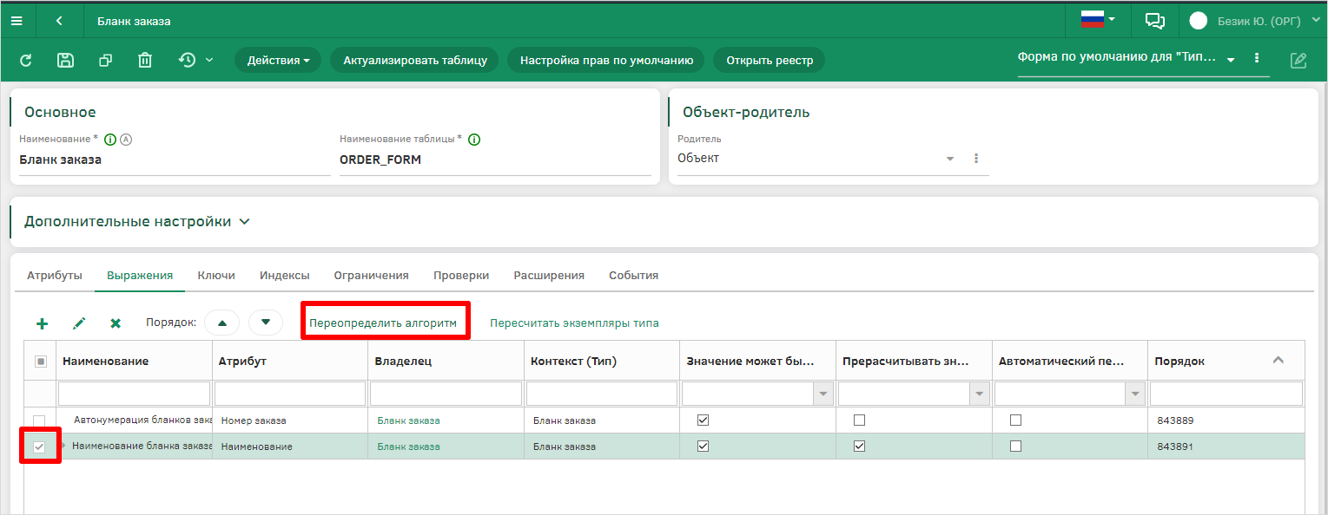Open the language flag selector
1328x515 pixels.
[x=1098, y=19]
